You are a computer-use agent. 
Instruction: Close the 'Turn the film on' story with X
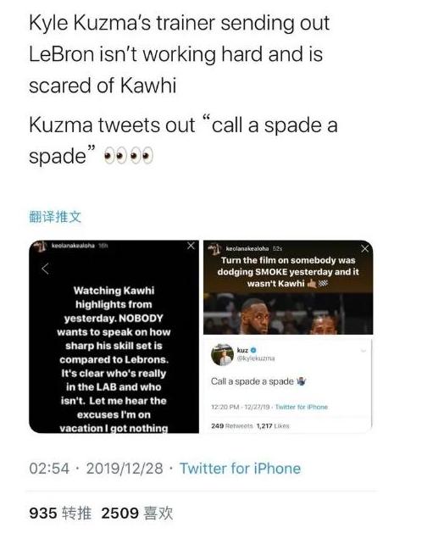tap(365, 249)
